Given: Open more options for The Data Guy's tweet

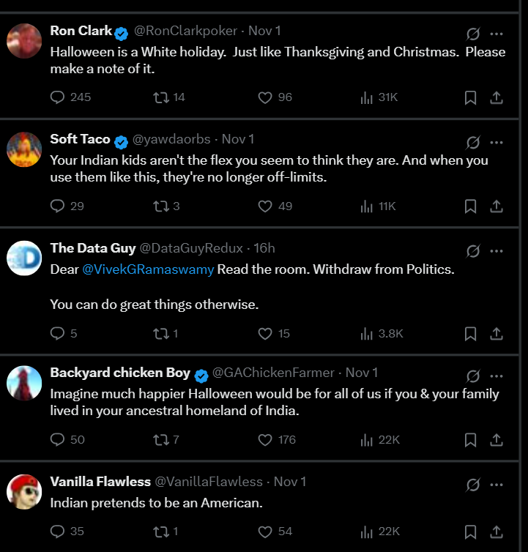Looking at the screenshot, I should pyautogui.click(x=497, y=251).
